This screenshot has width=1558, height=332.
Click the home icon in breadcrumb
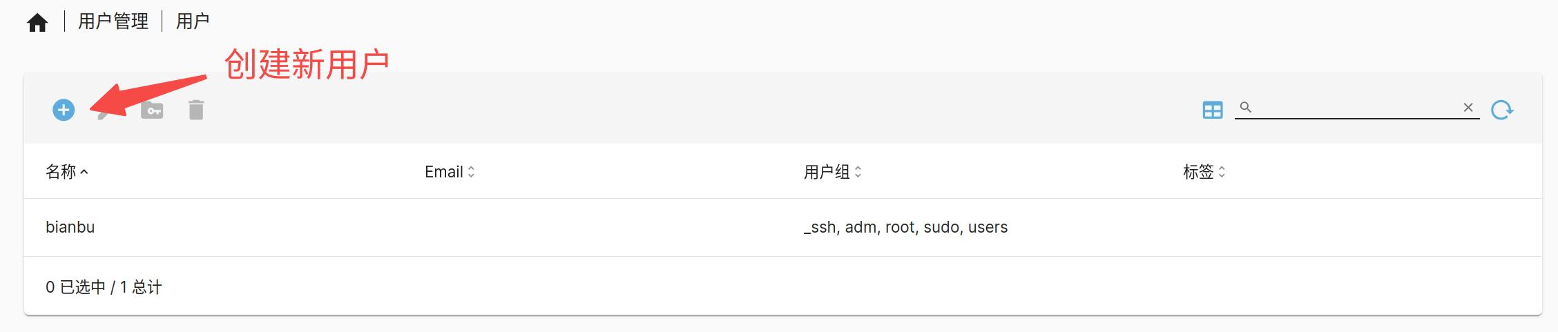coord(37,23)
